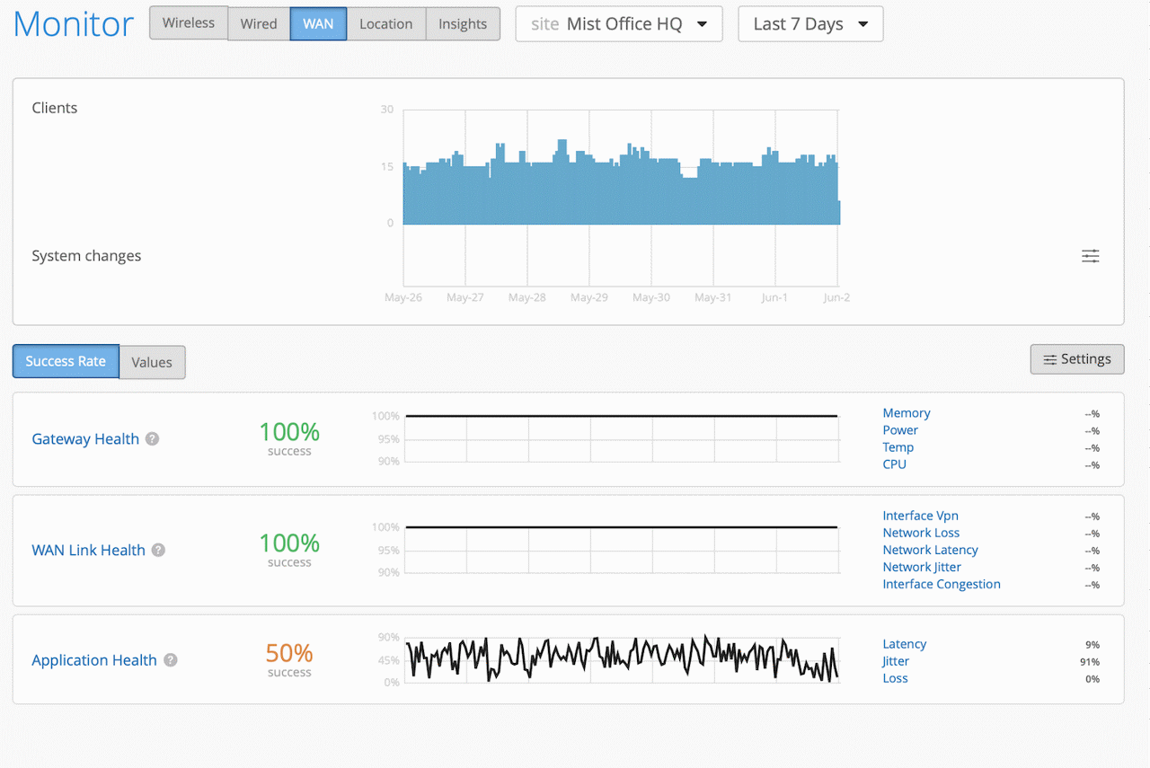This screenshot has height=768, width=1150.
Task: Switch to the Wireless tab
Action: tap(188, 23)
